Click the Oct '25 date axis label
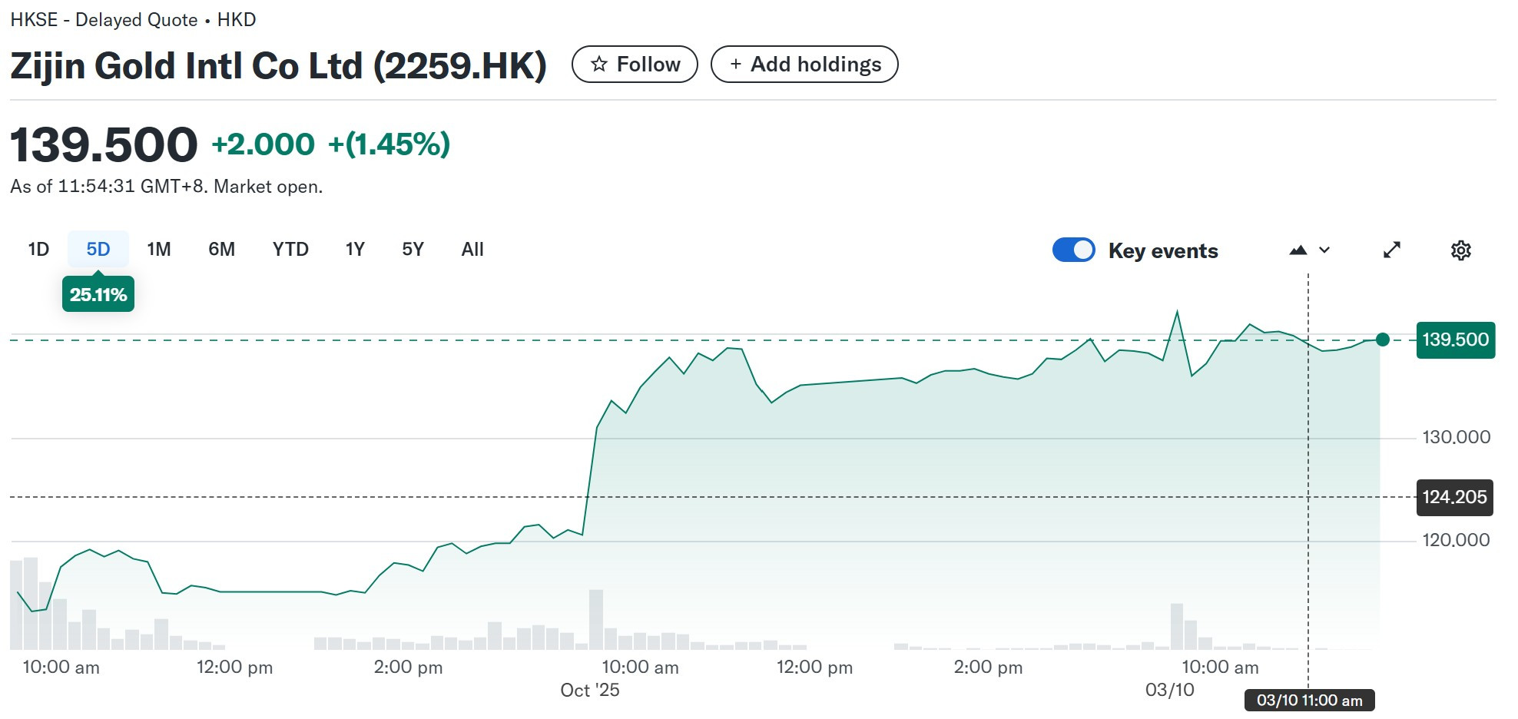1518x719 pixels. point(590,690)
